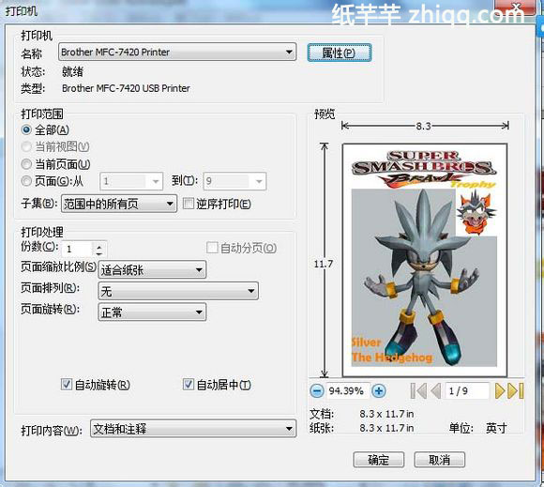The image size is (544, 487).
Task: Zoom in the preview with plus icon
Action: pyautogui.click(x=379, y=391)
